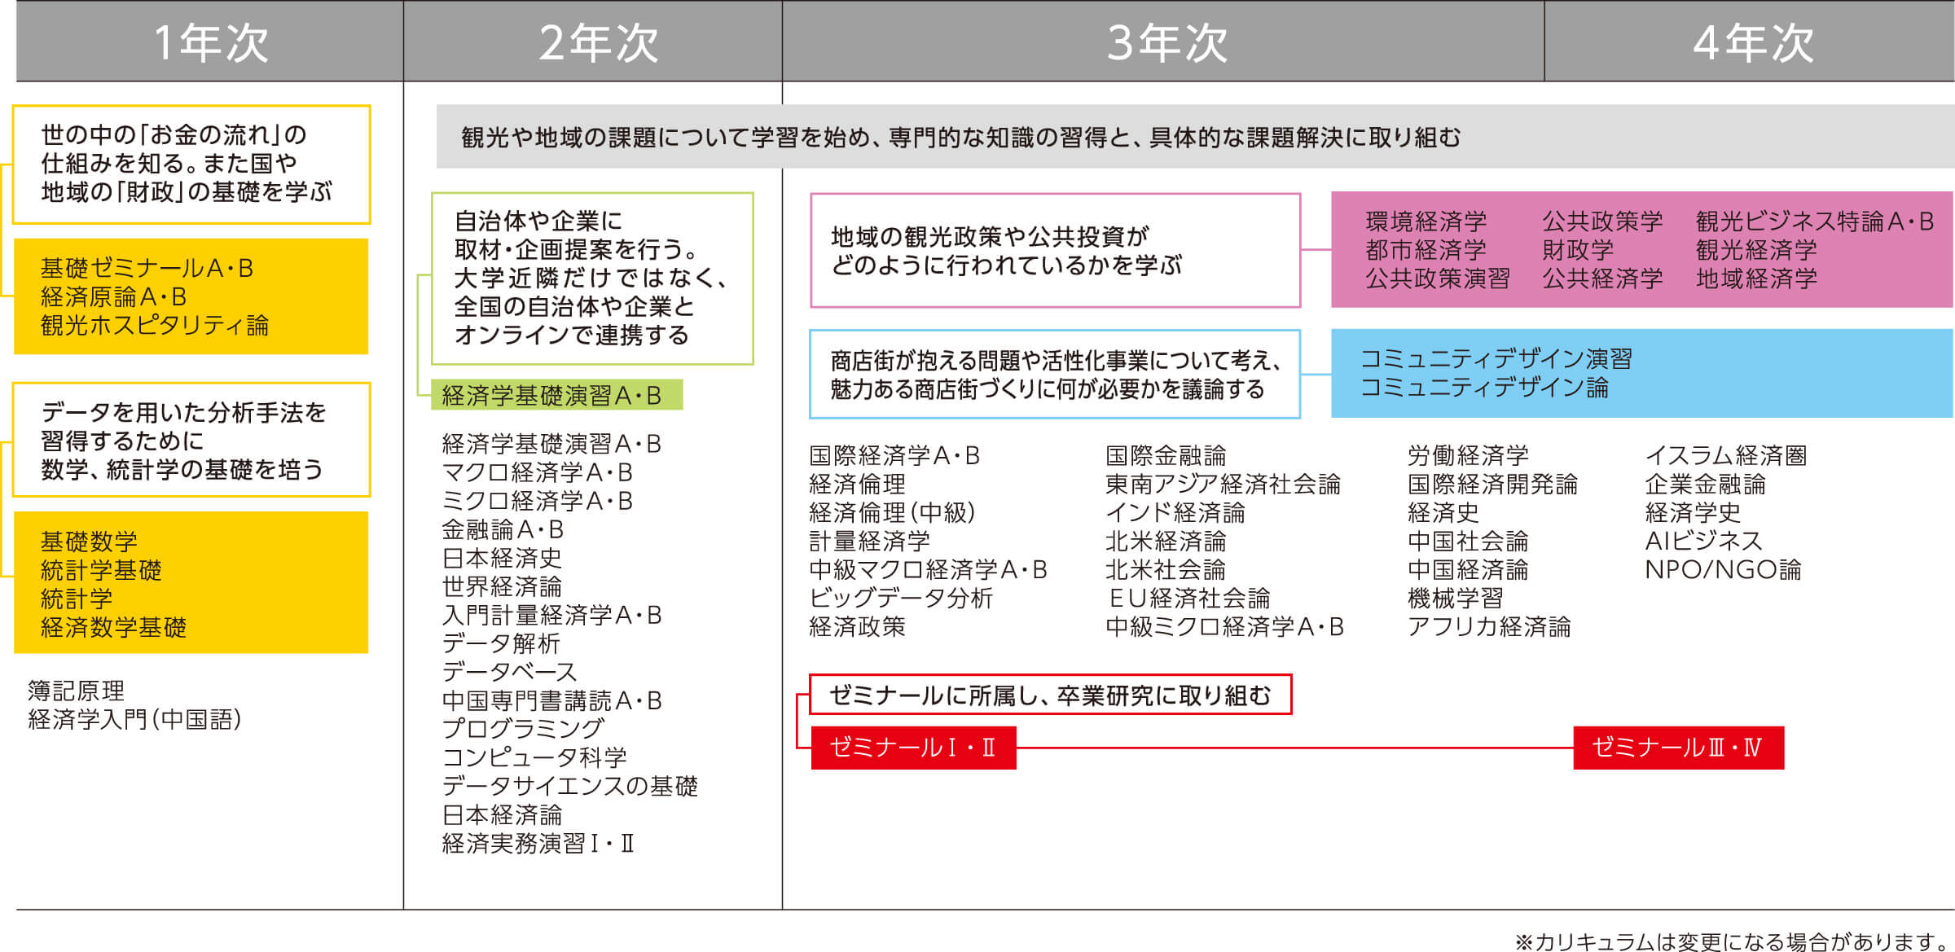Select 地域経済学 in pink box
This screenshot has height=952, width=1955.
pyautogui.click(x=1756, y=278)
